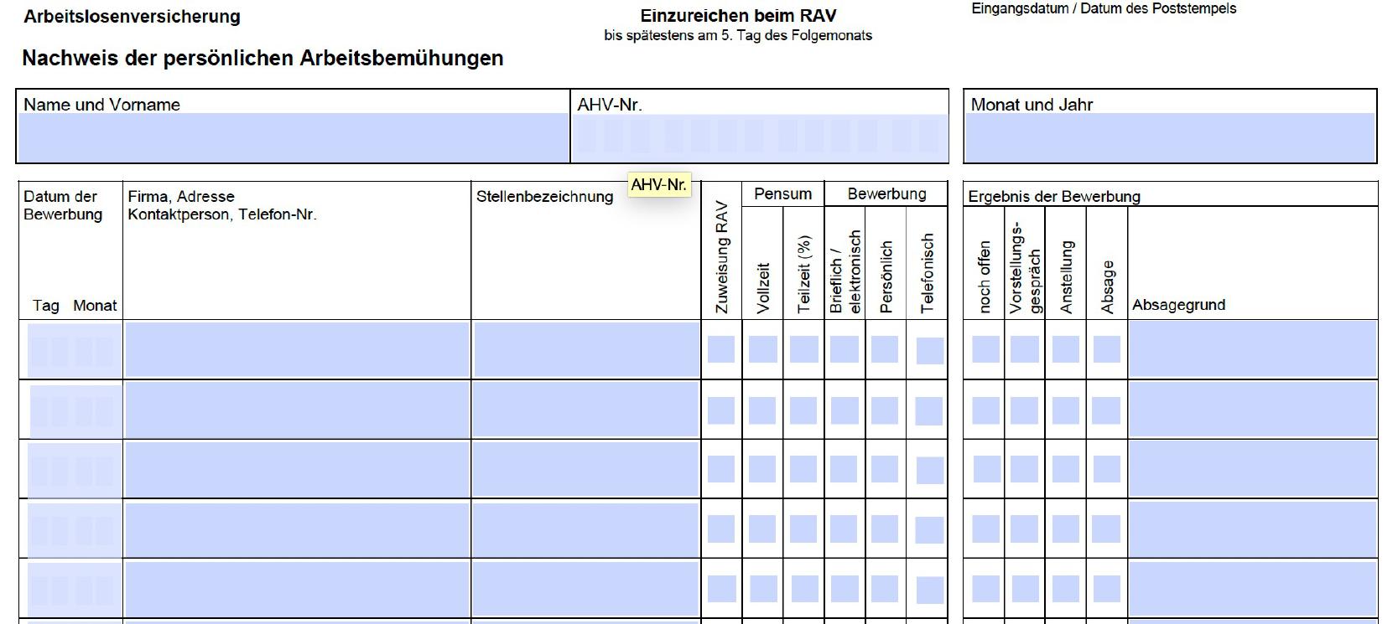The height and width of the screenshot is (624, 1398).
Task: Tick Vollzeit checkbox in first row
Action: [x=762, y=349]
